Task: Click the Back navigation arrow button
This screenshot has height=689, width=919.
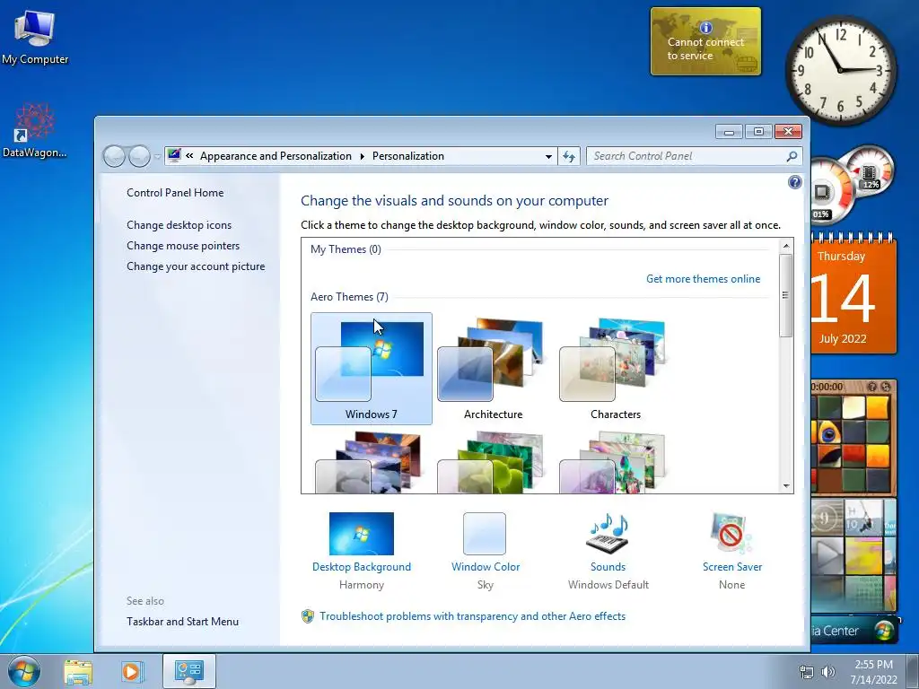Action: point(114,156)
